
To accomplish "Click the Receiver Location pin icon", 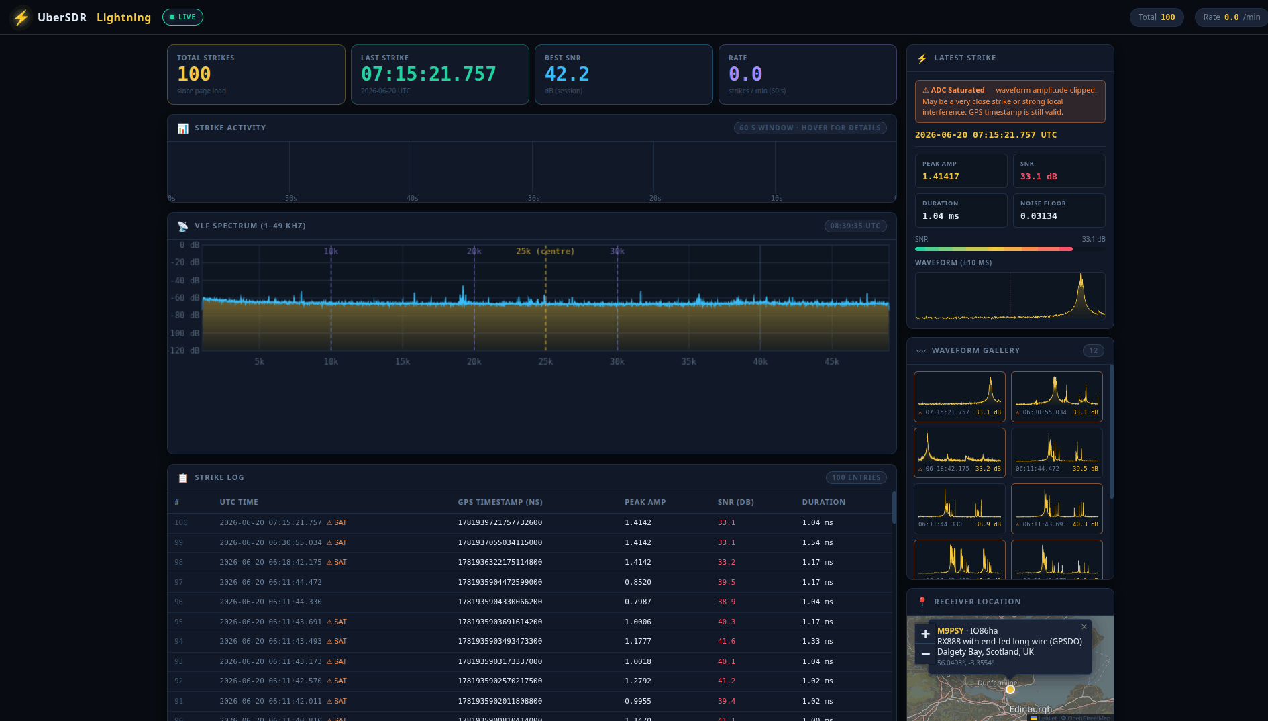I will click(922, 602).
